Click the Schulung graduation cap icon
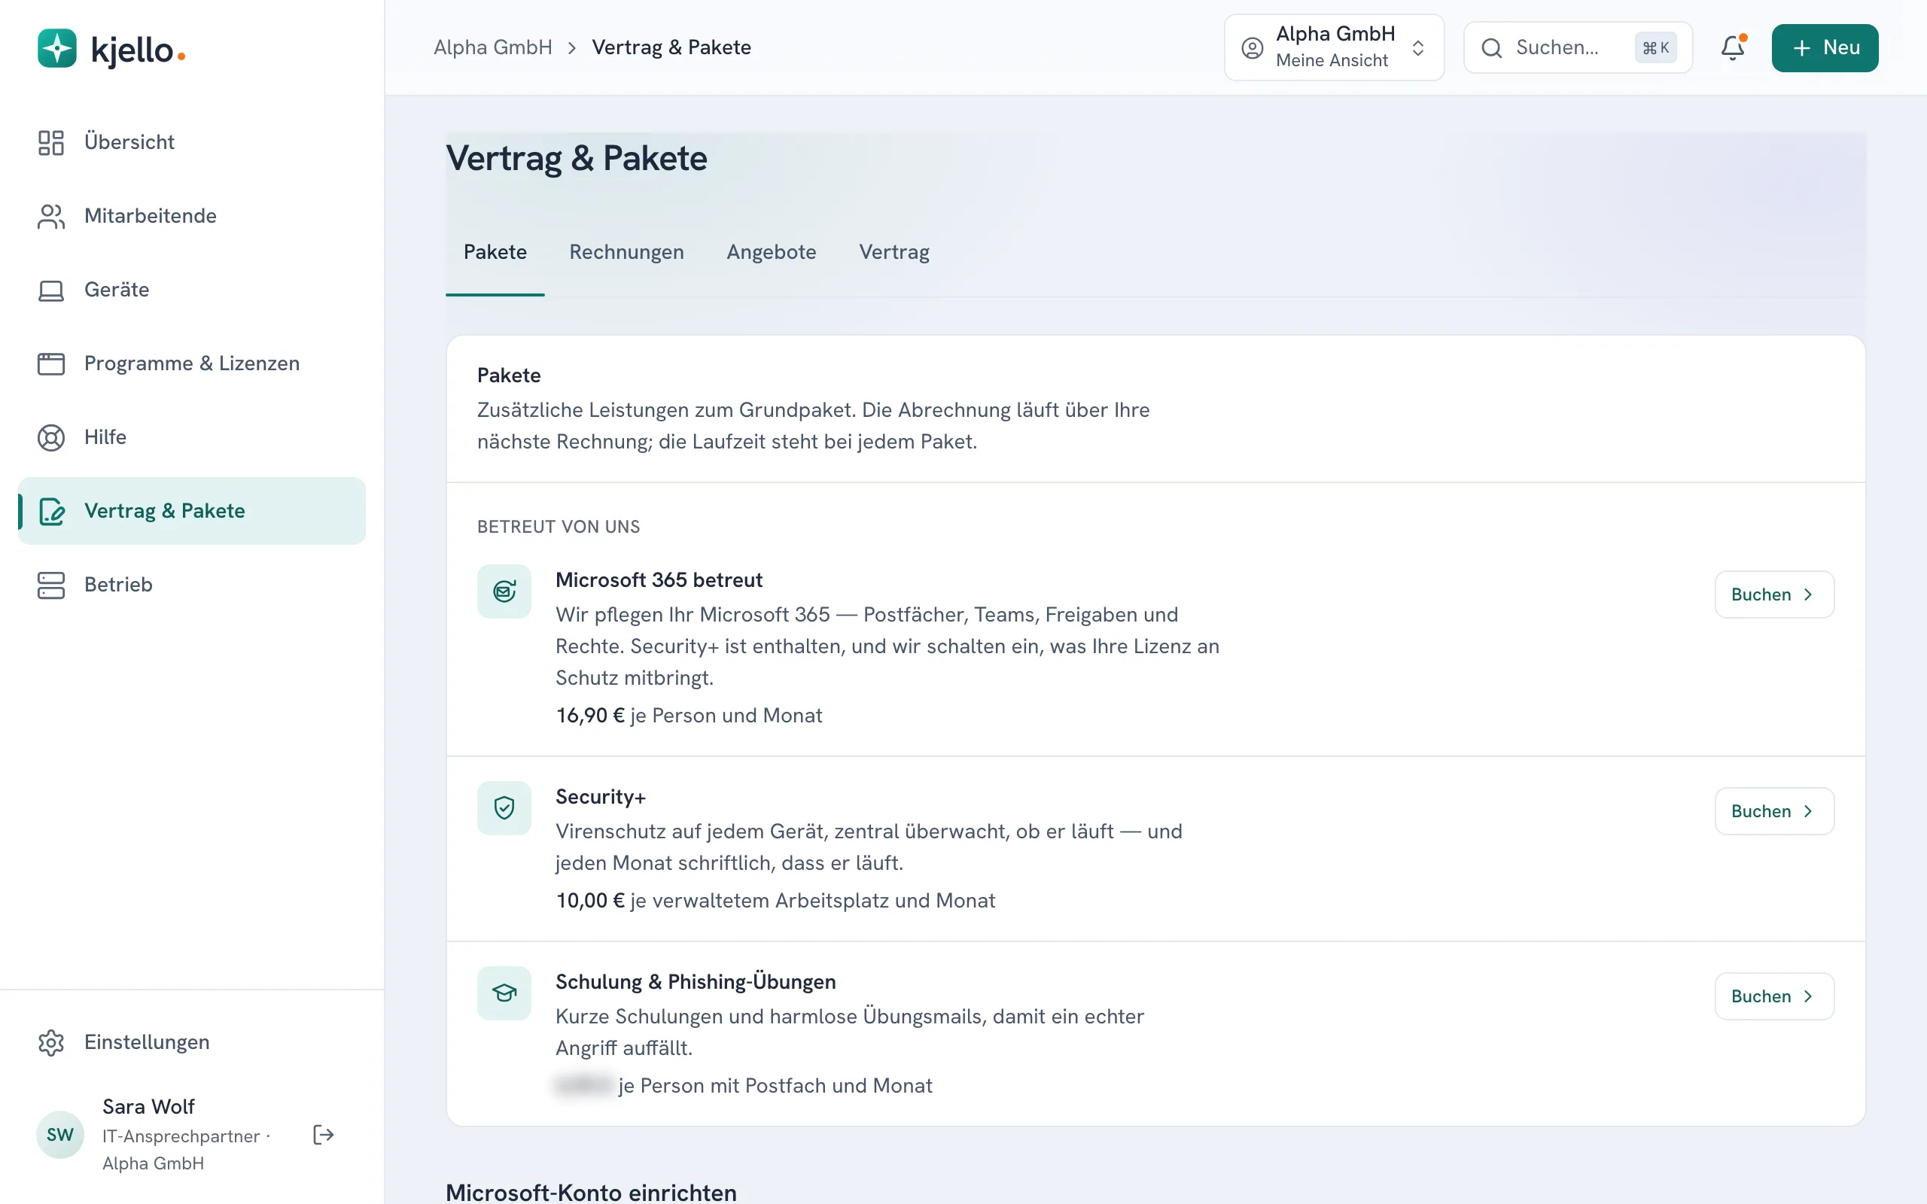 [504, 993]
